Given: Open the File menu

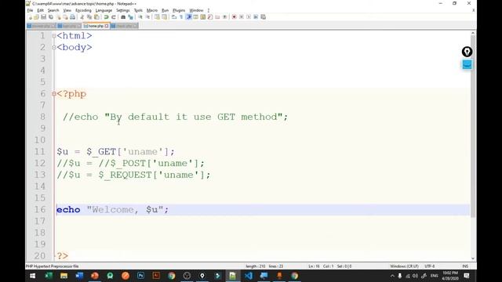Looking at the screenshot, I should pos(30,10).
